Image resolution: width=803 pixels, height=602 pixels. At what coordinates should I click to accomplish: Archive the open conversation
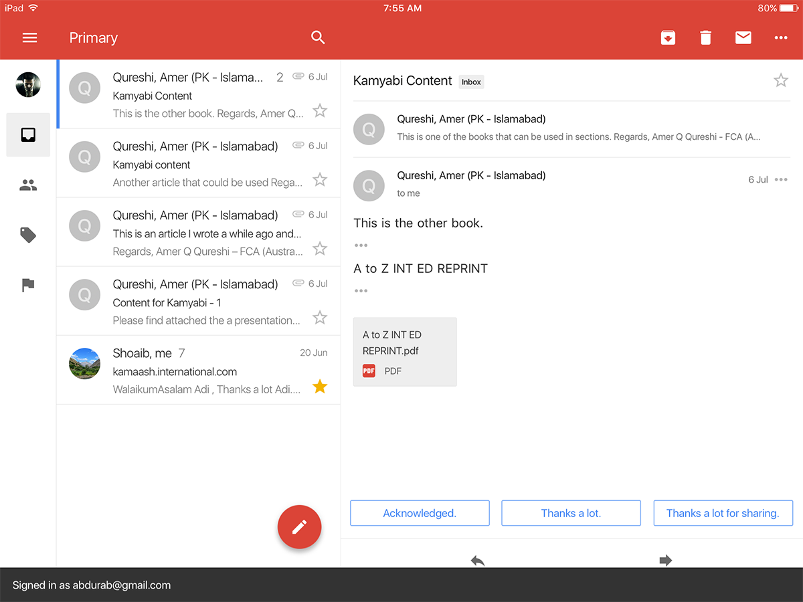(x=668, y=38)
